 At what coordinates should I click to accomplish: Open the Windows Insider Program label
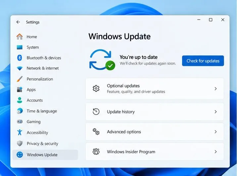131,152
